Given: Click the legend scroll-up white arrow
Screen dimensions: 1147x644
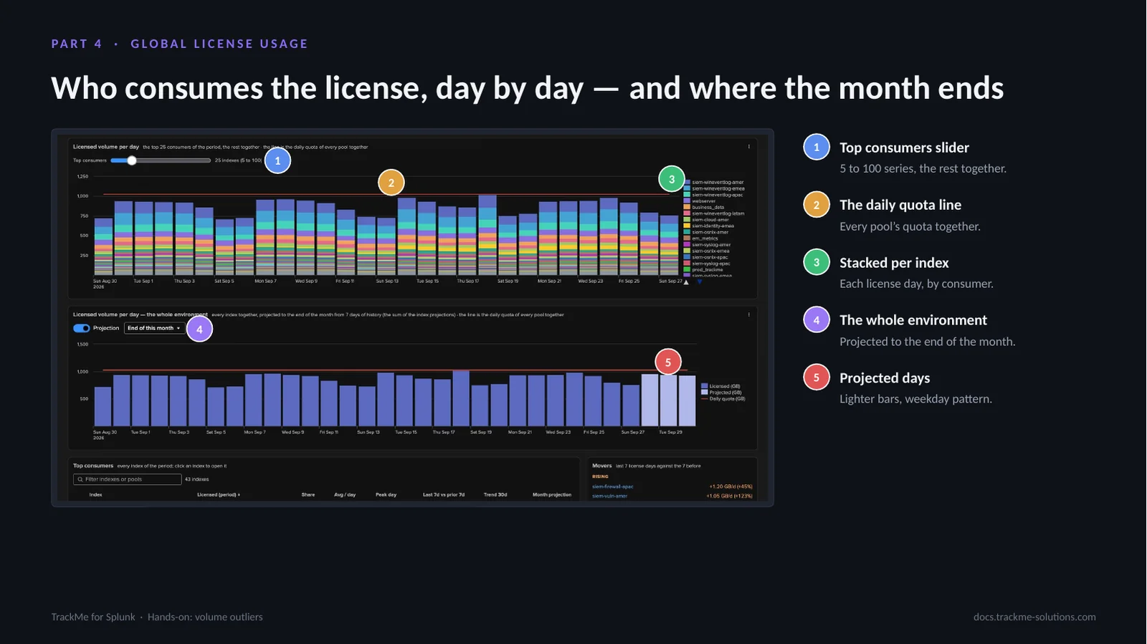Looking at the screenshot, I should 687,282.
